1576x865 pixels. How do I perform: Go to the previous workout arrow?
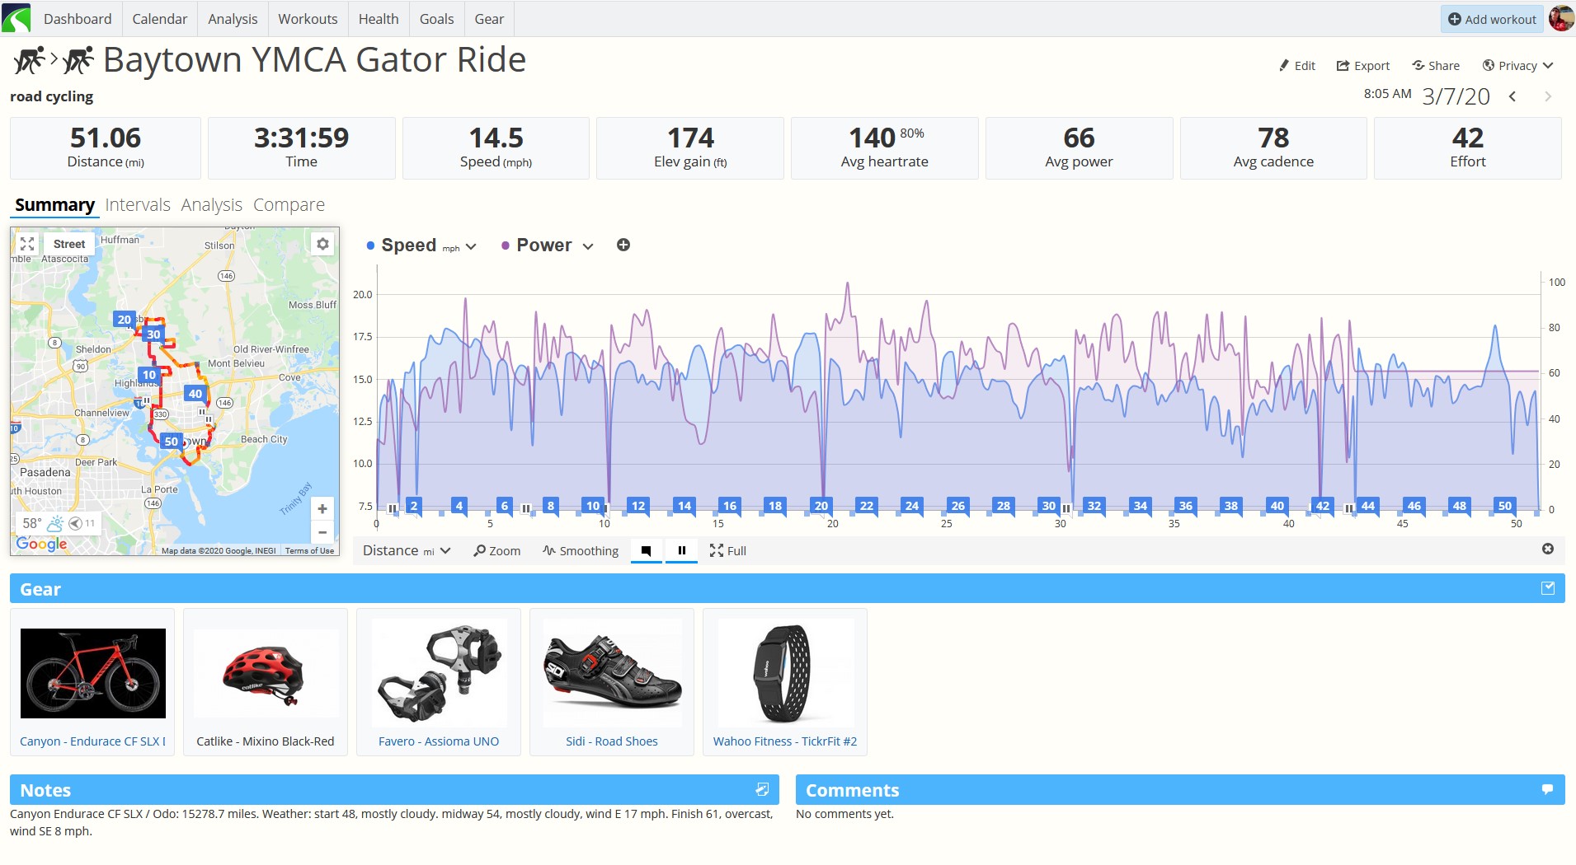click(1512, 96)
